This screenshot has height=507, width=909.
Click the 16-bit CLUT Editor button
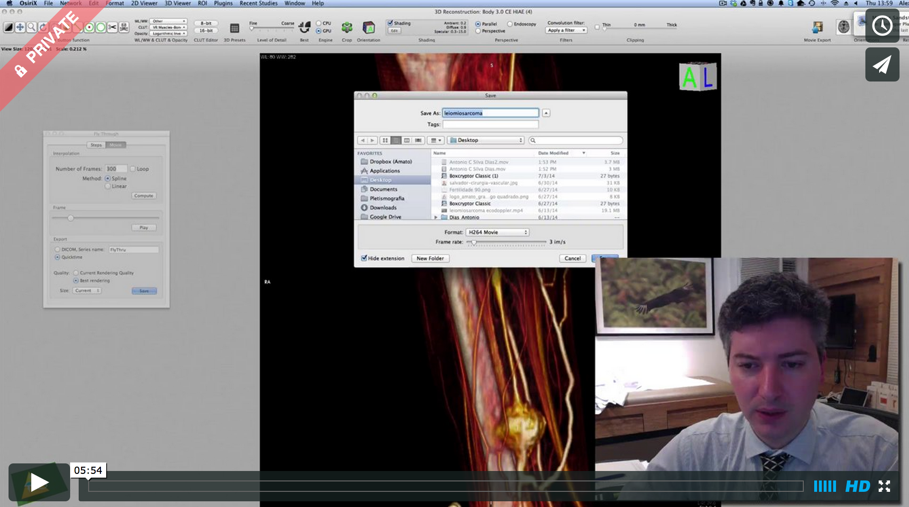tap(206, 30)
